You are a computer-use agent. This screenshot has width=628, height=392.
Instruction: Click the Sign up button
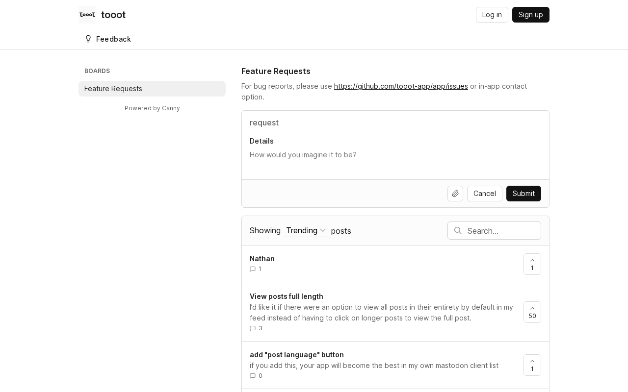531,15
